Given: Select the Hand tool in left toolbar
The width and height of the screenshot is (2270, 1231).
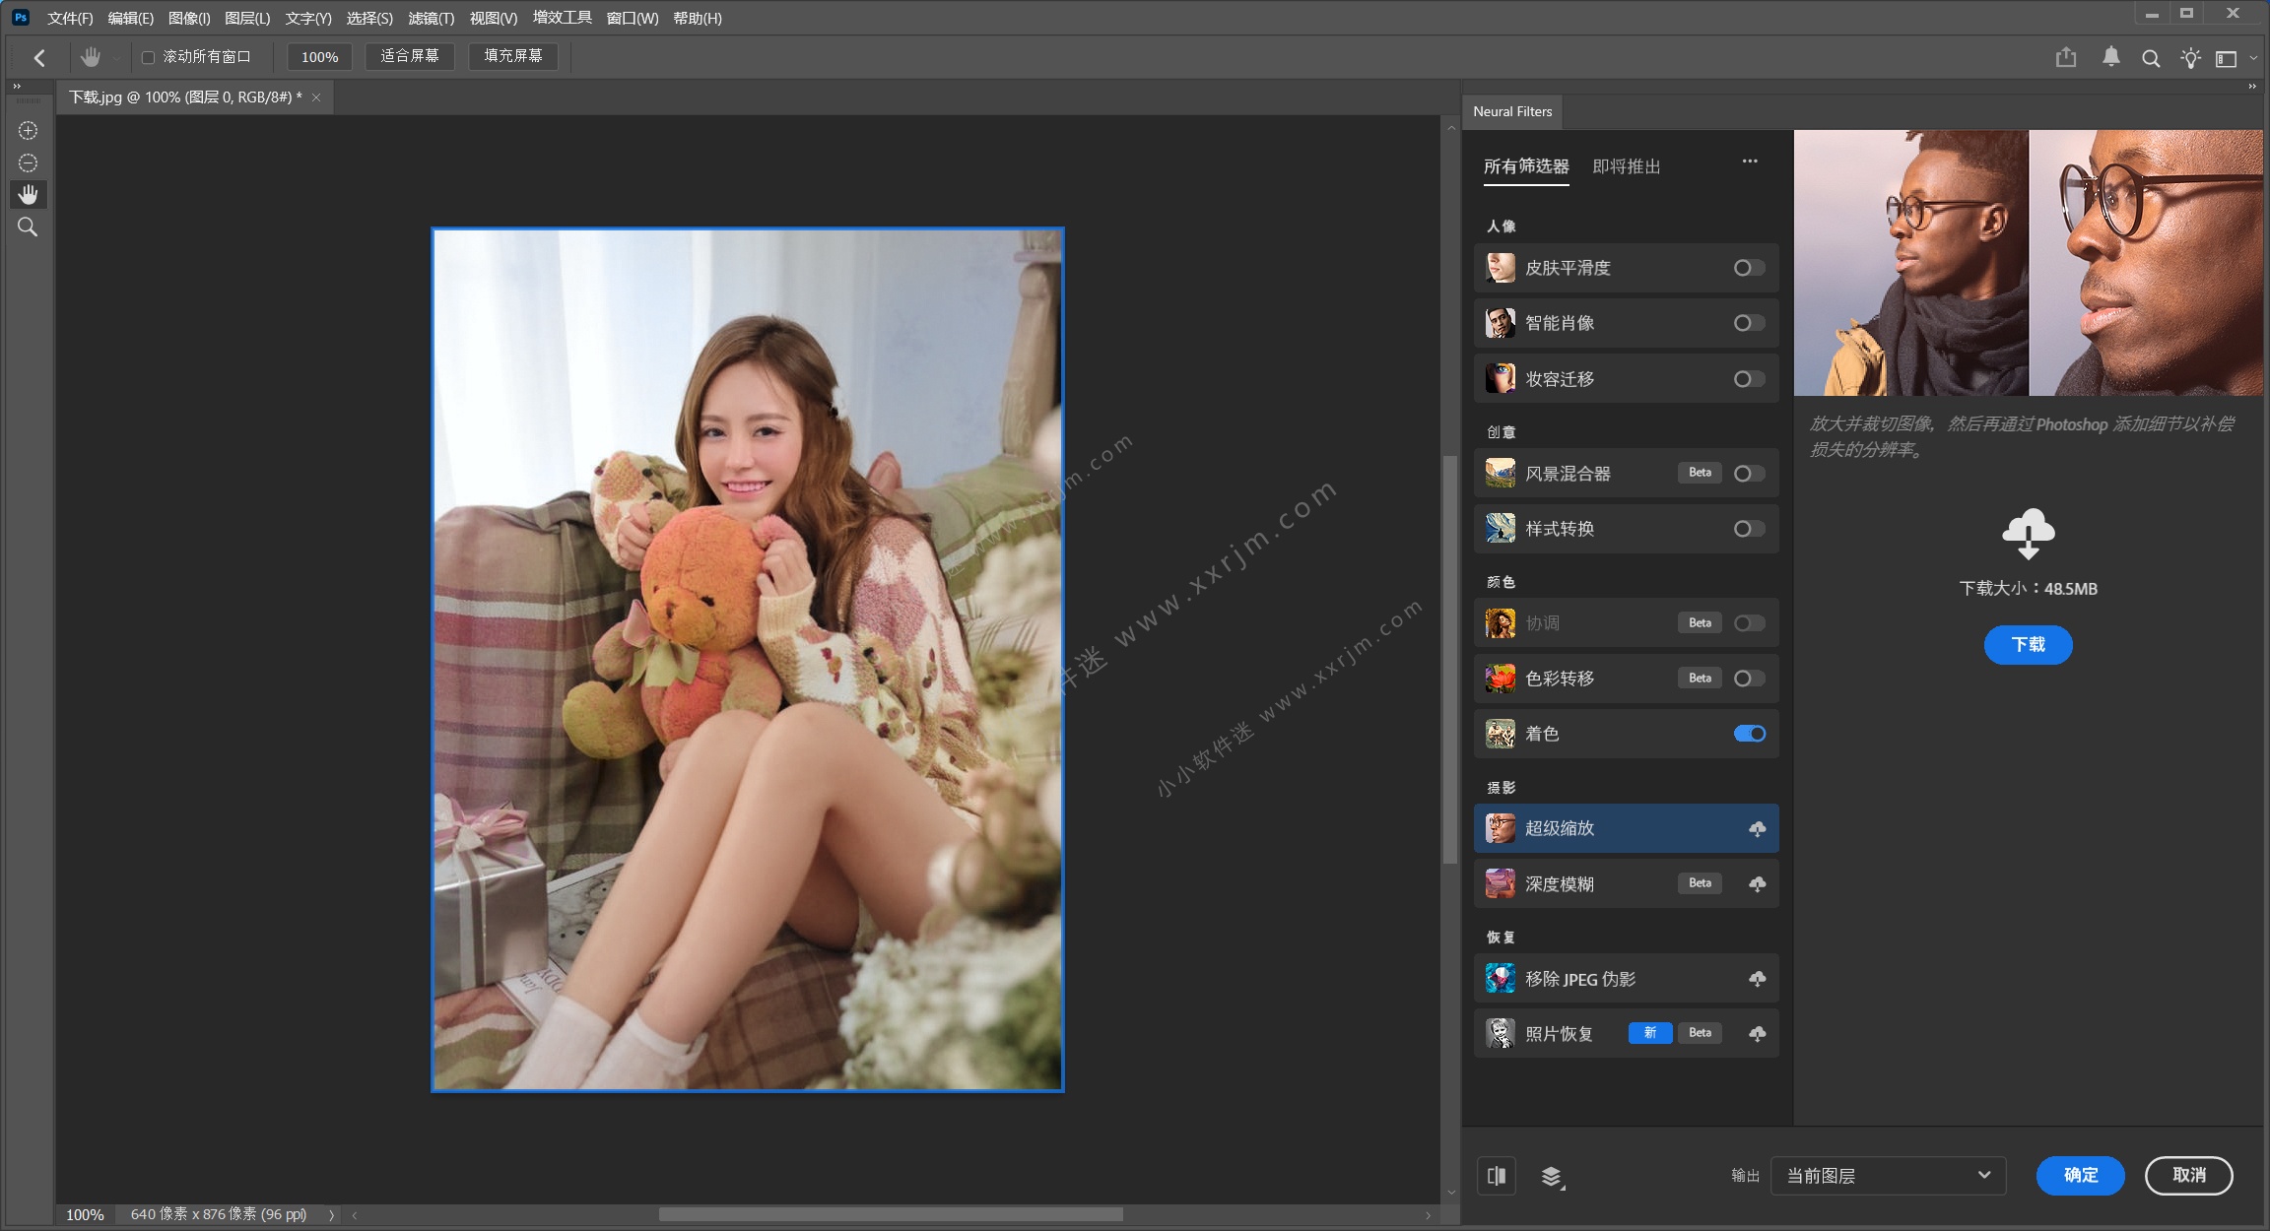Looking at the screenshot, I should click(x=28, y=194).
